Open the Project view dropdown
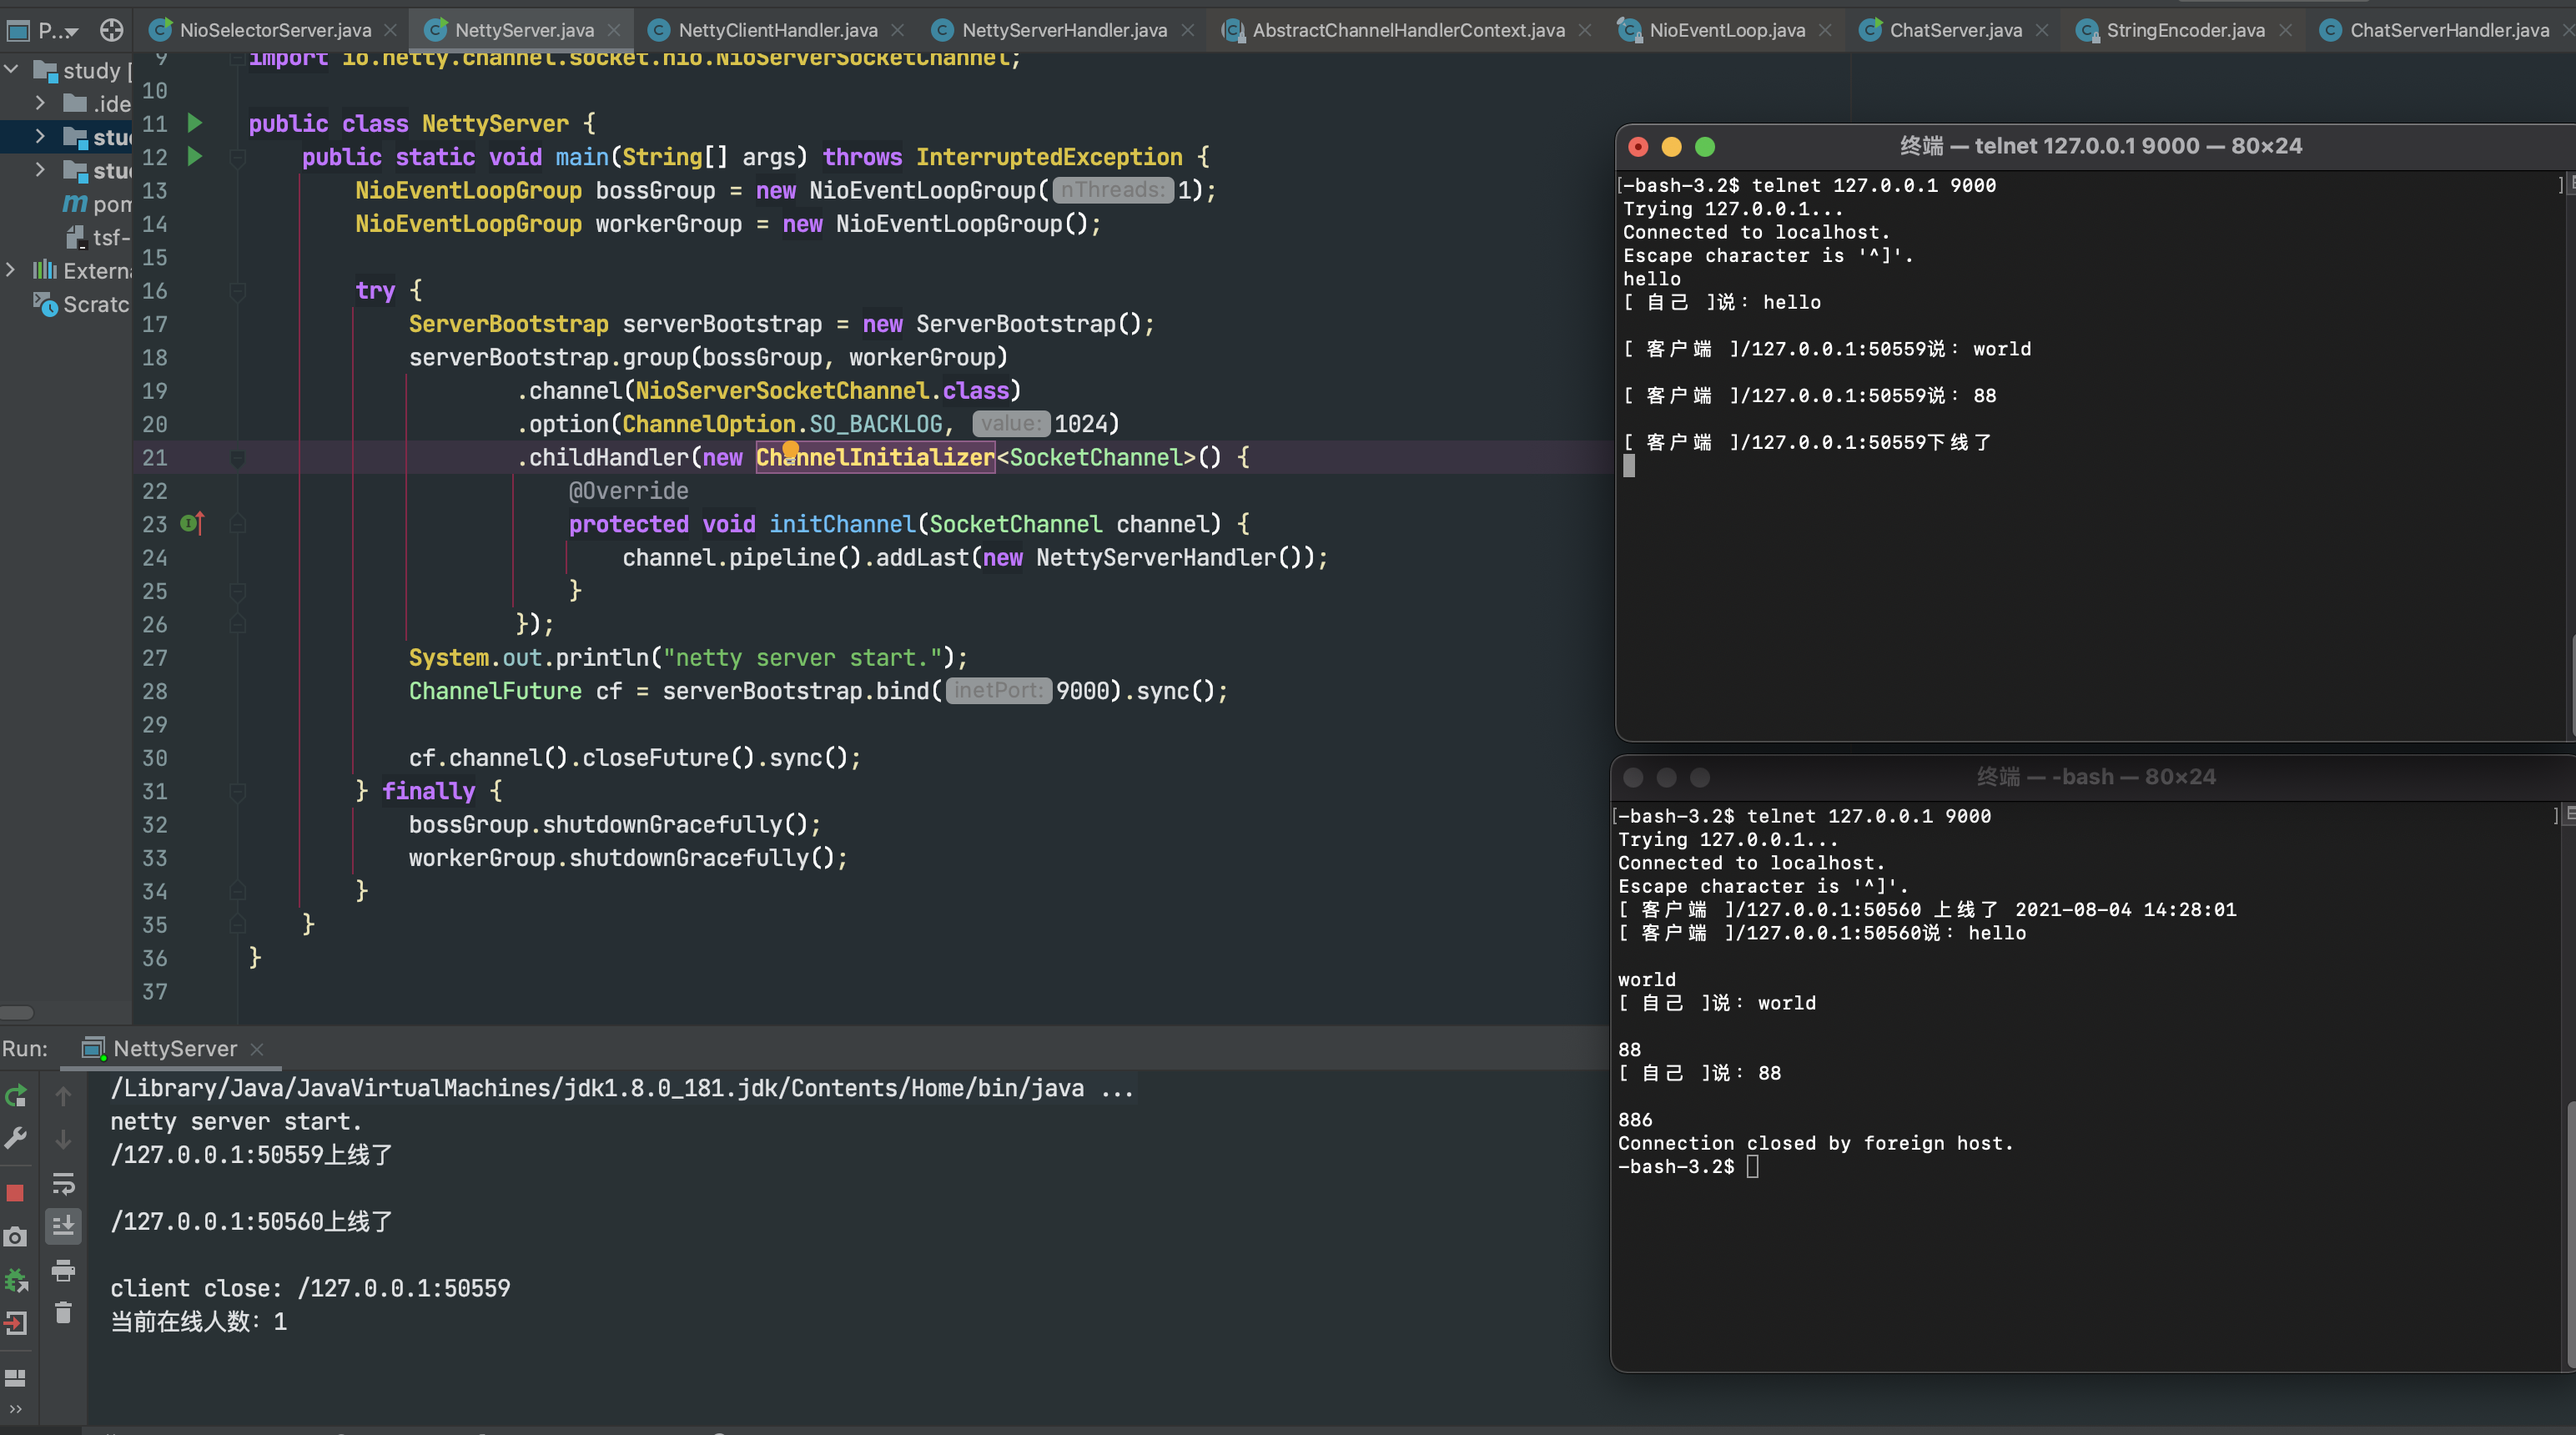 (x=58, y=31)
